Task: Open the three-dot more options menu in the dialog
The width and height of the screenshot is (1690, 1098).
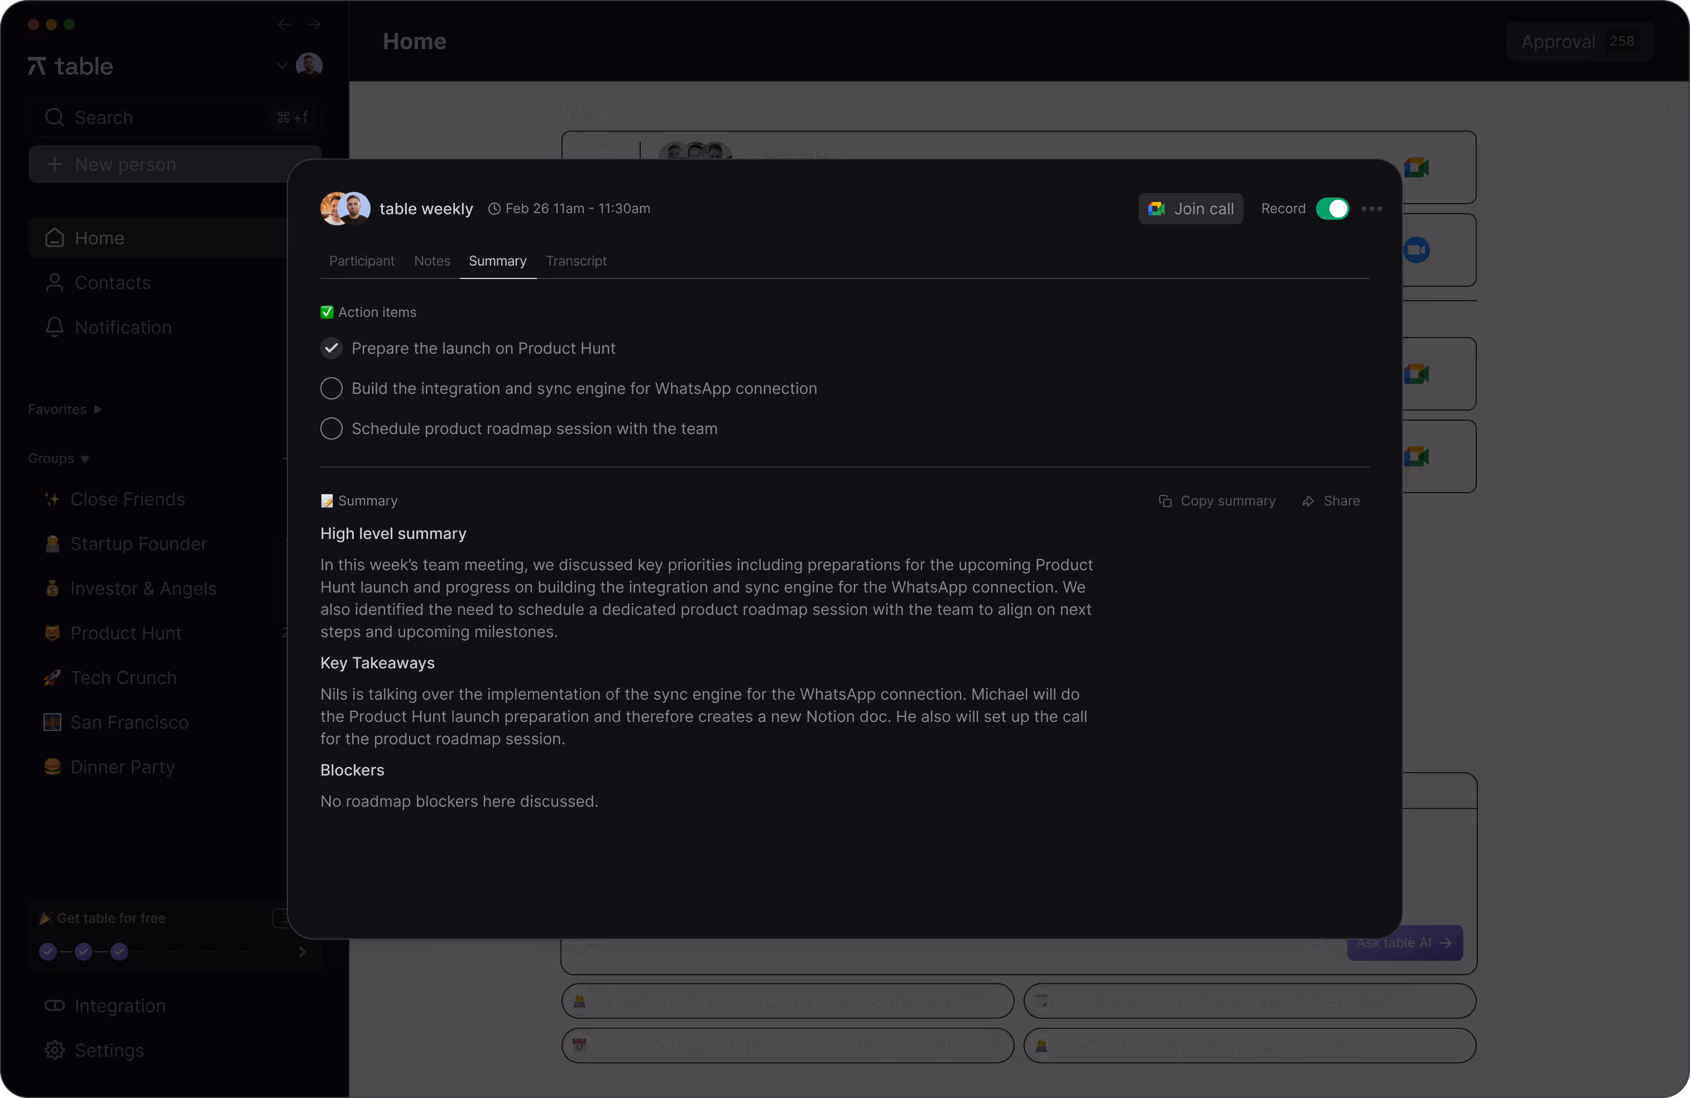Action: pyautogui.click(x=1372, y=209)
